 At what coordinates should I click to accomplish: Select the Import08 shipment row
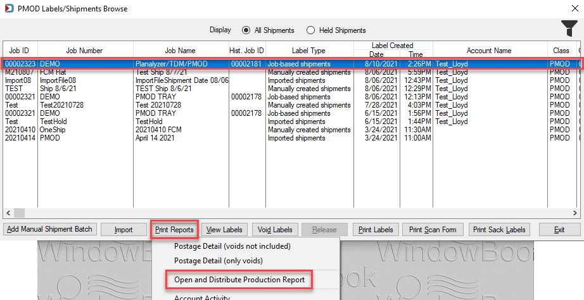[291, 80]
